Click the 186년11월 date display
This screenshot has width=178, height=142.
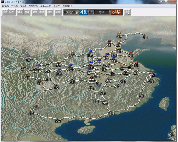pos(71,12)
